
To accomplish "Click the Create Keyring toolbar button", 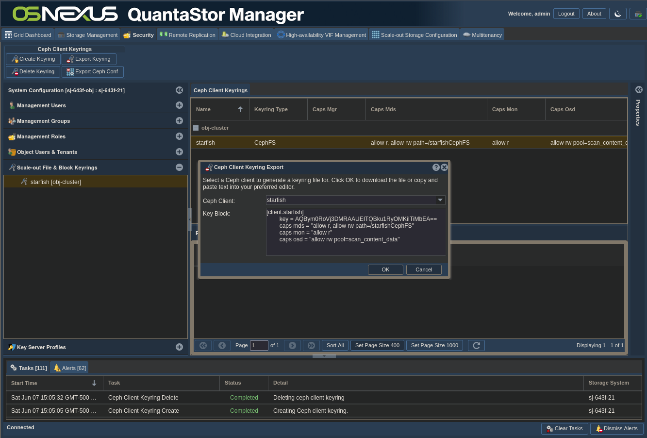I will (x=33, y=59).
